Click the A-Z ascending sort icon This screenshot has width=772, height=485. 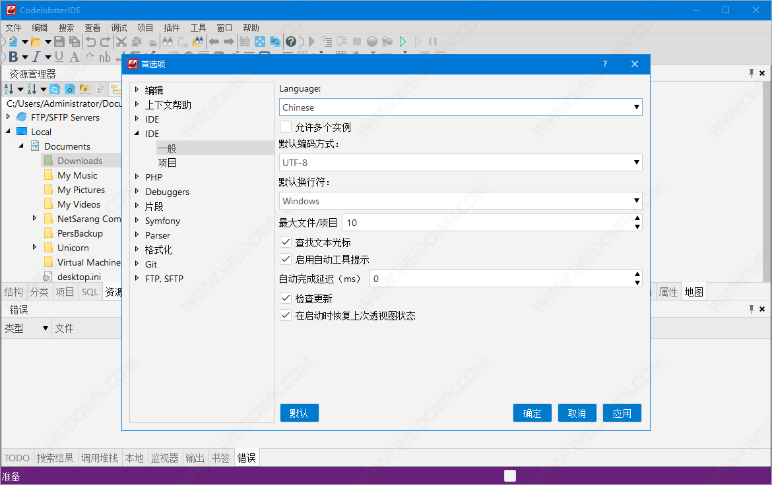(x=9, y=89)
